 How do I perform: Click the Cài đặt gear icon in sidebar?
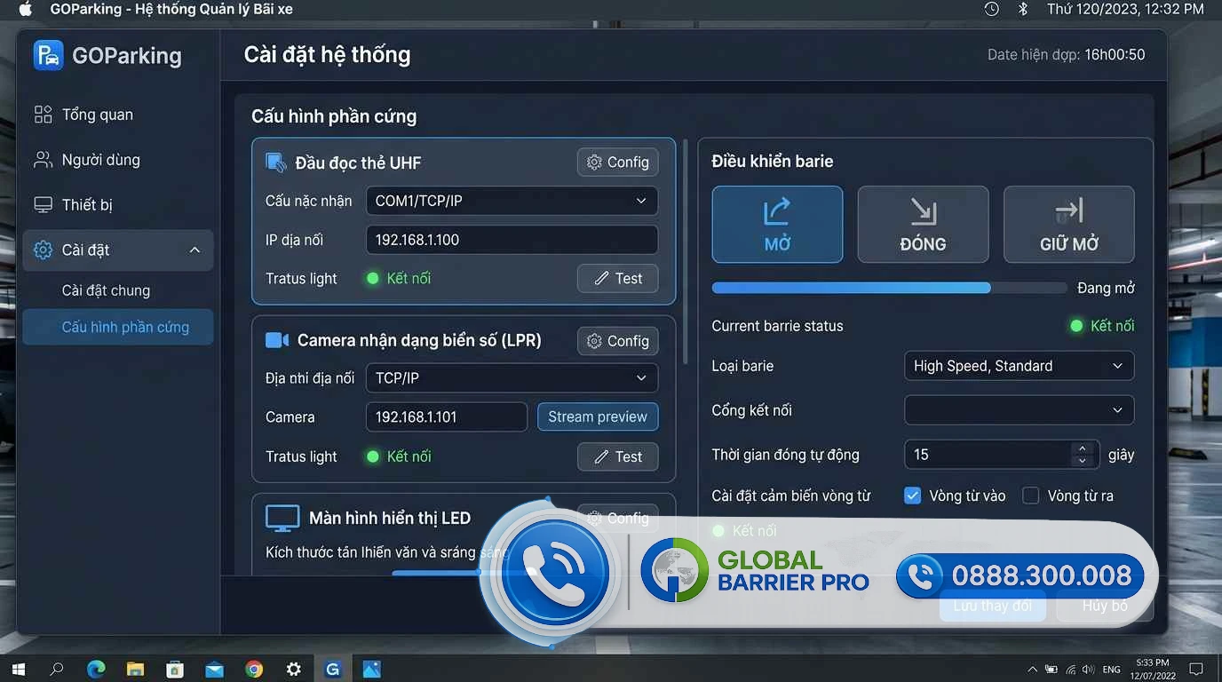coord(43,250)
